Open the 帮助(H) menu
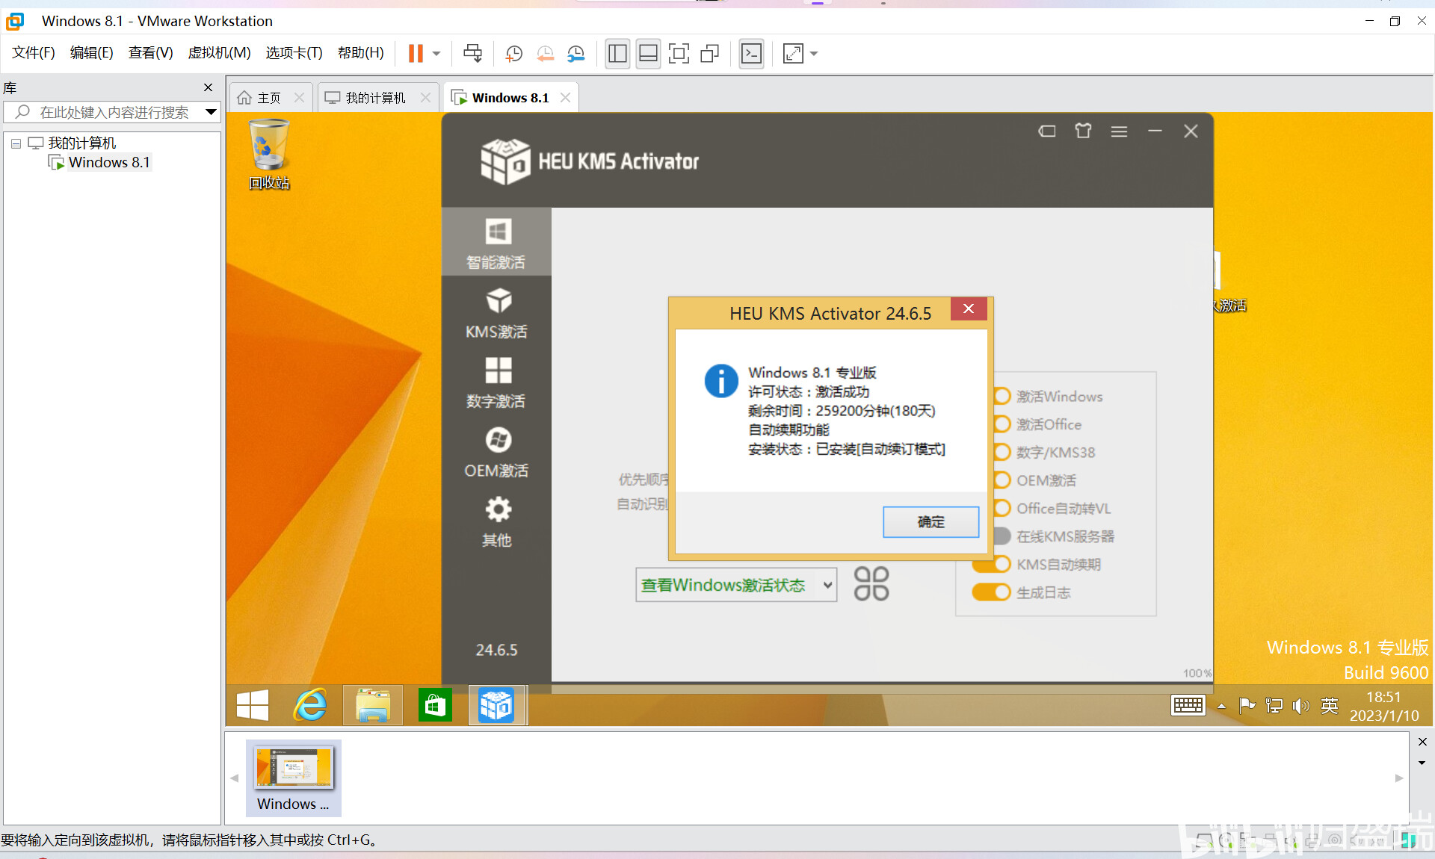This screenshot has width=1435, height=859. pos(360,52)
